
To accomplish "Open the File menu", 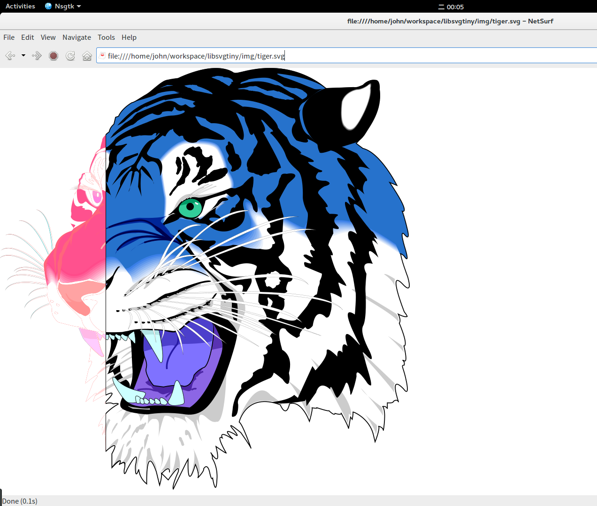I will (9, 37).
